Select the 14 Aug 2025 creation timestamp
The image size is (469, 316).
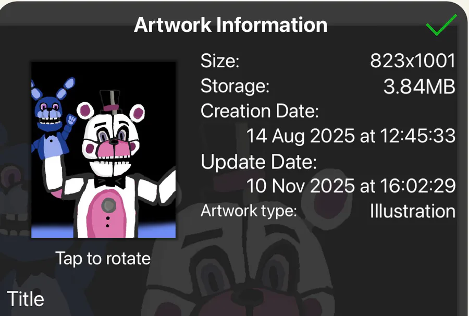pos(351,136)
